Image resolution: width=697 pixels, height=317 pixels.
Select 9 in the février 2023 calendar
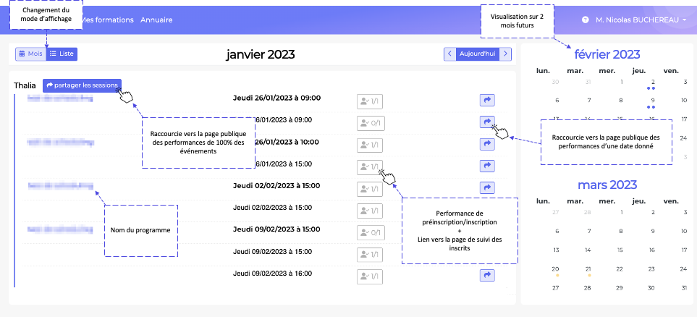(653, 101)
